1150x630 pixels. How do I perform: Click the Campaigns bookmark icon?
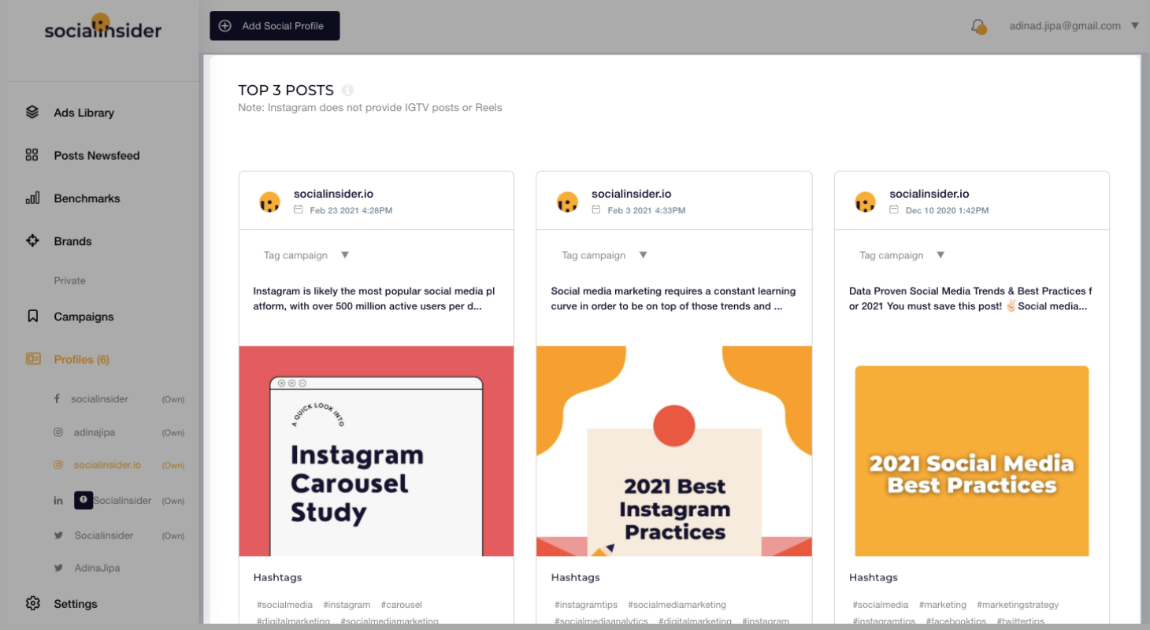(x=32, y=316)
